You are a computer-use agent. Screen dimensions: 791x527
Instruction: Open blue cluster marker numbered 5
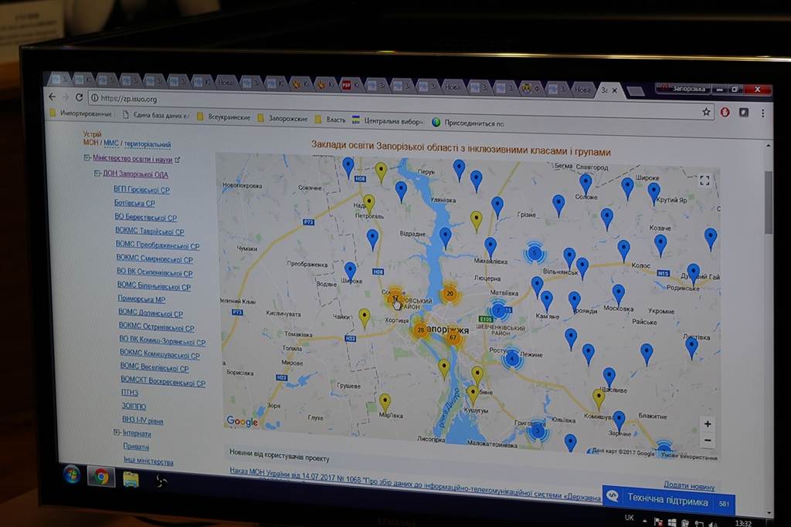(535, 252)
